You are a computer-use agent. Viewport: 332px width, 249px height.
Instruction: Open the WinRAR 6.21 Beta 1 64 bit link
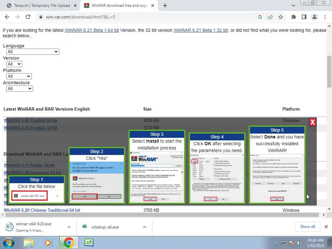[92, 30]
